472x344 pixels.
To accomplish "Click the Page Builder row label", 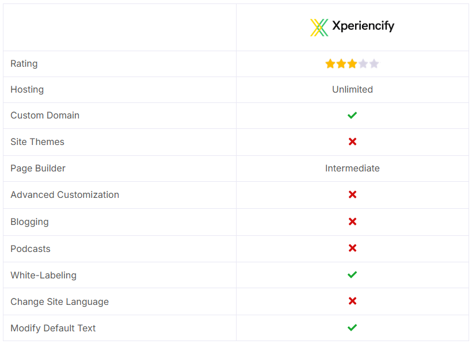I will point(38,169).
